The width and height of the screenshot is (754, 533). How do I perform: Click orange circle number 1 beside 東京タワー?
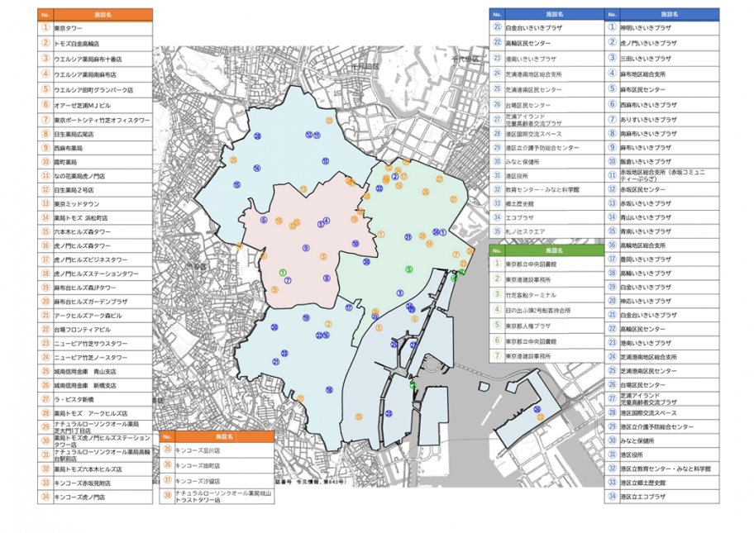pos(46,28)
